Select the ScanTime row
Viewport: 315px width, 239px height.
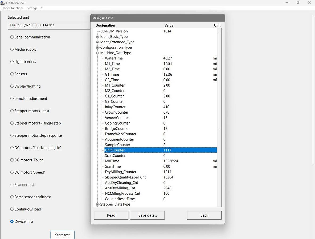pos(161,167)
